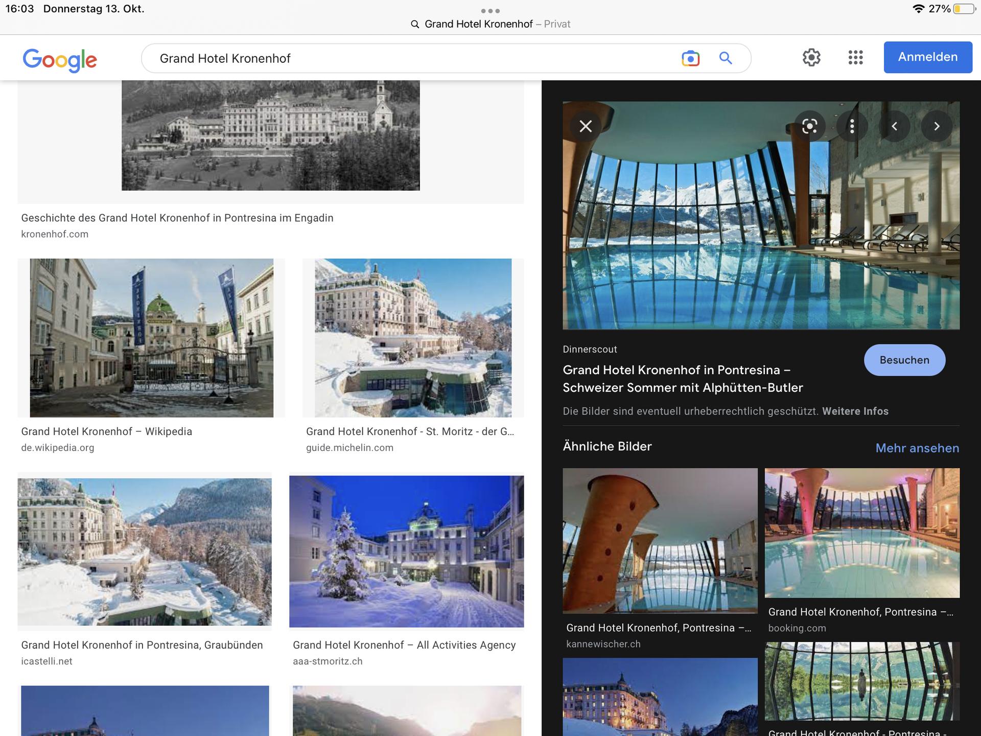Tap the address bar search magnifier icon
This screenshot has width=981, height=736.
(415, 25)
